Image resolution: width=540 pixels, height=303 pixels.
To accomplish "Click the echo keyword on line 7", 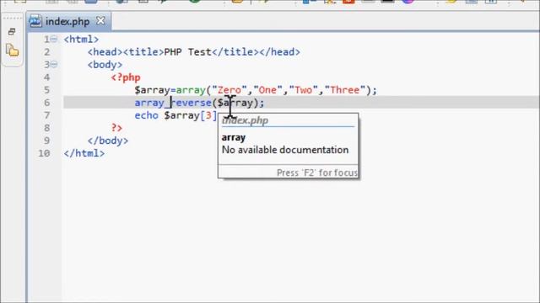I will [146, 115].
